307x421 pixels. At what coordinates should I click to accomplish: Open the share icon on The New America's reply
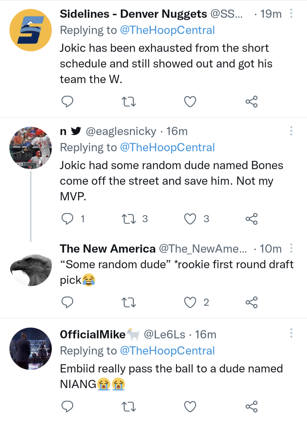pos(251,302)
